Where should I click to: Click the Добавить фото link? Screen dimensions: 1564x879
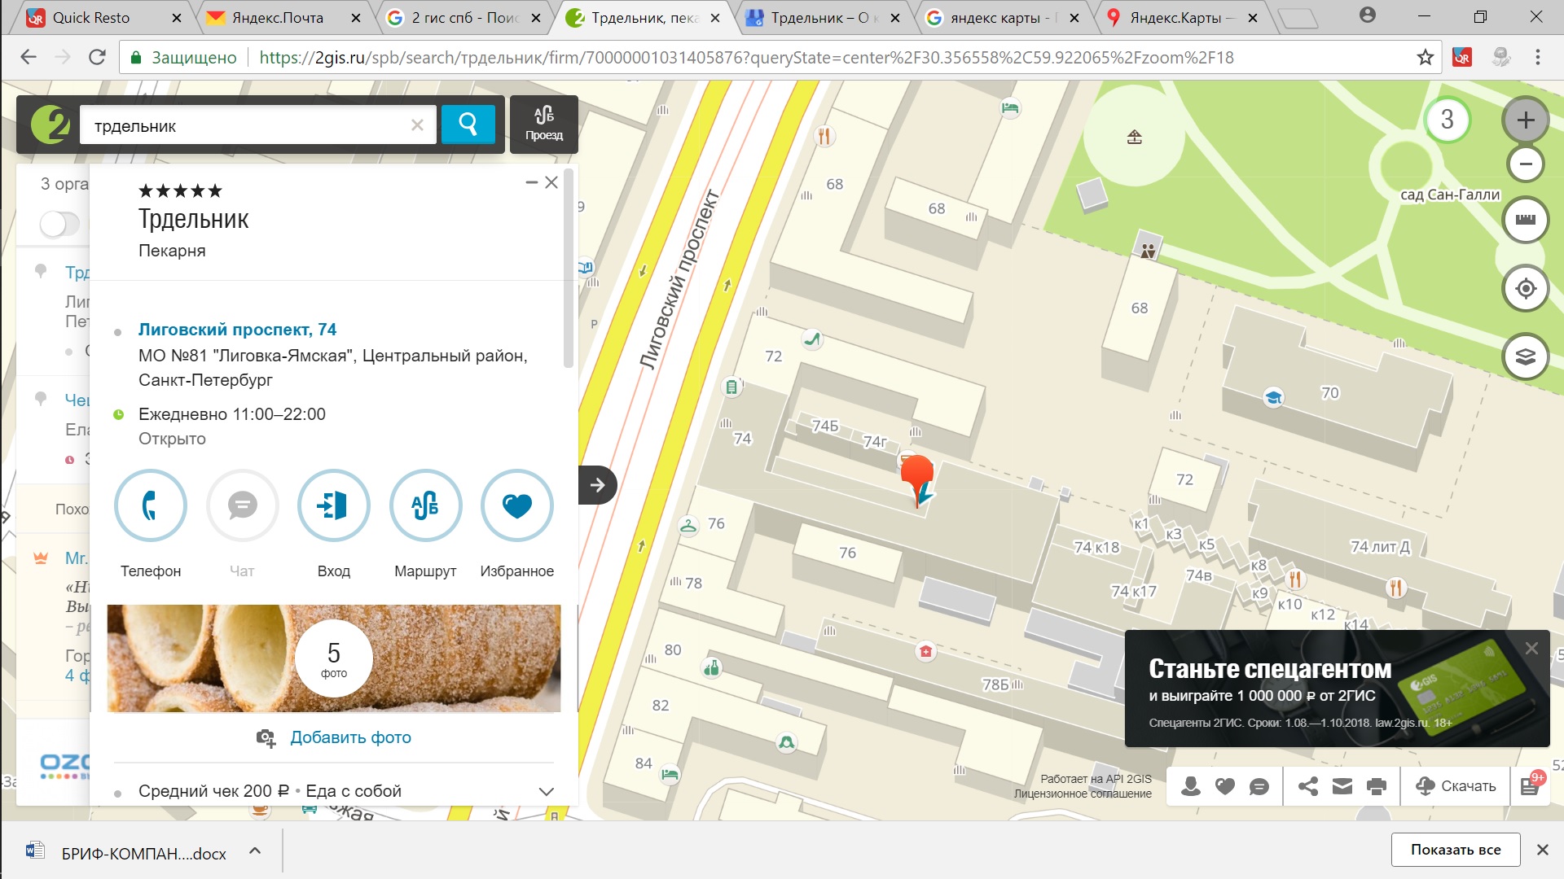pos(350,737)
